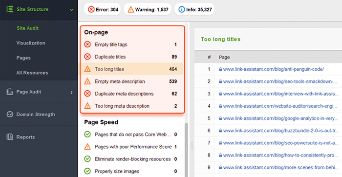Click lock icon of seo-tools-smackdown row

(x=220, y=81)
